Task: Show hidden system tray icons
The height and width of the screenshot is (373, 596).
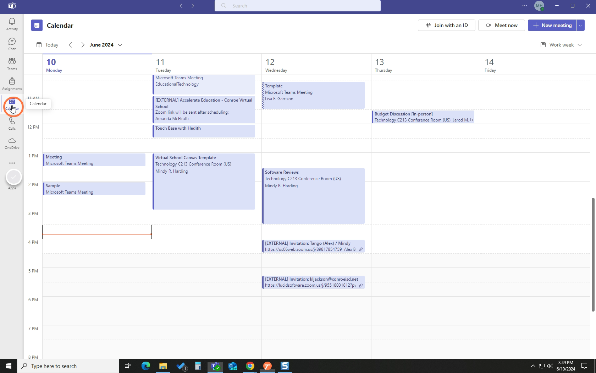Action: click(533, 366)
